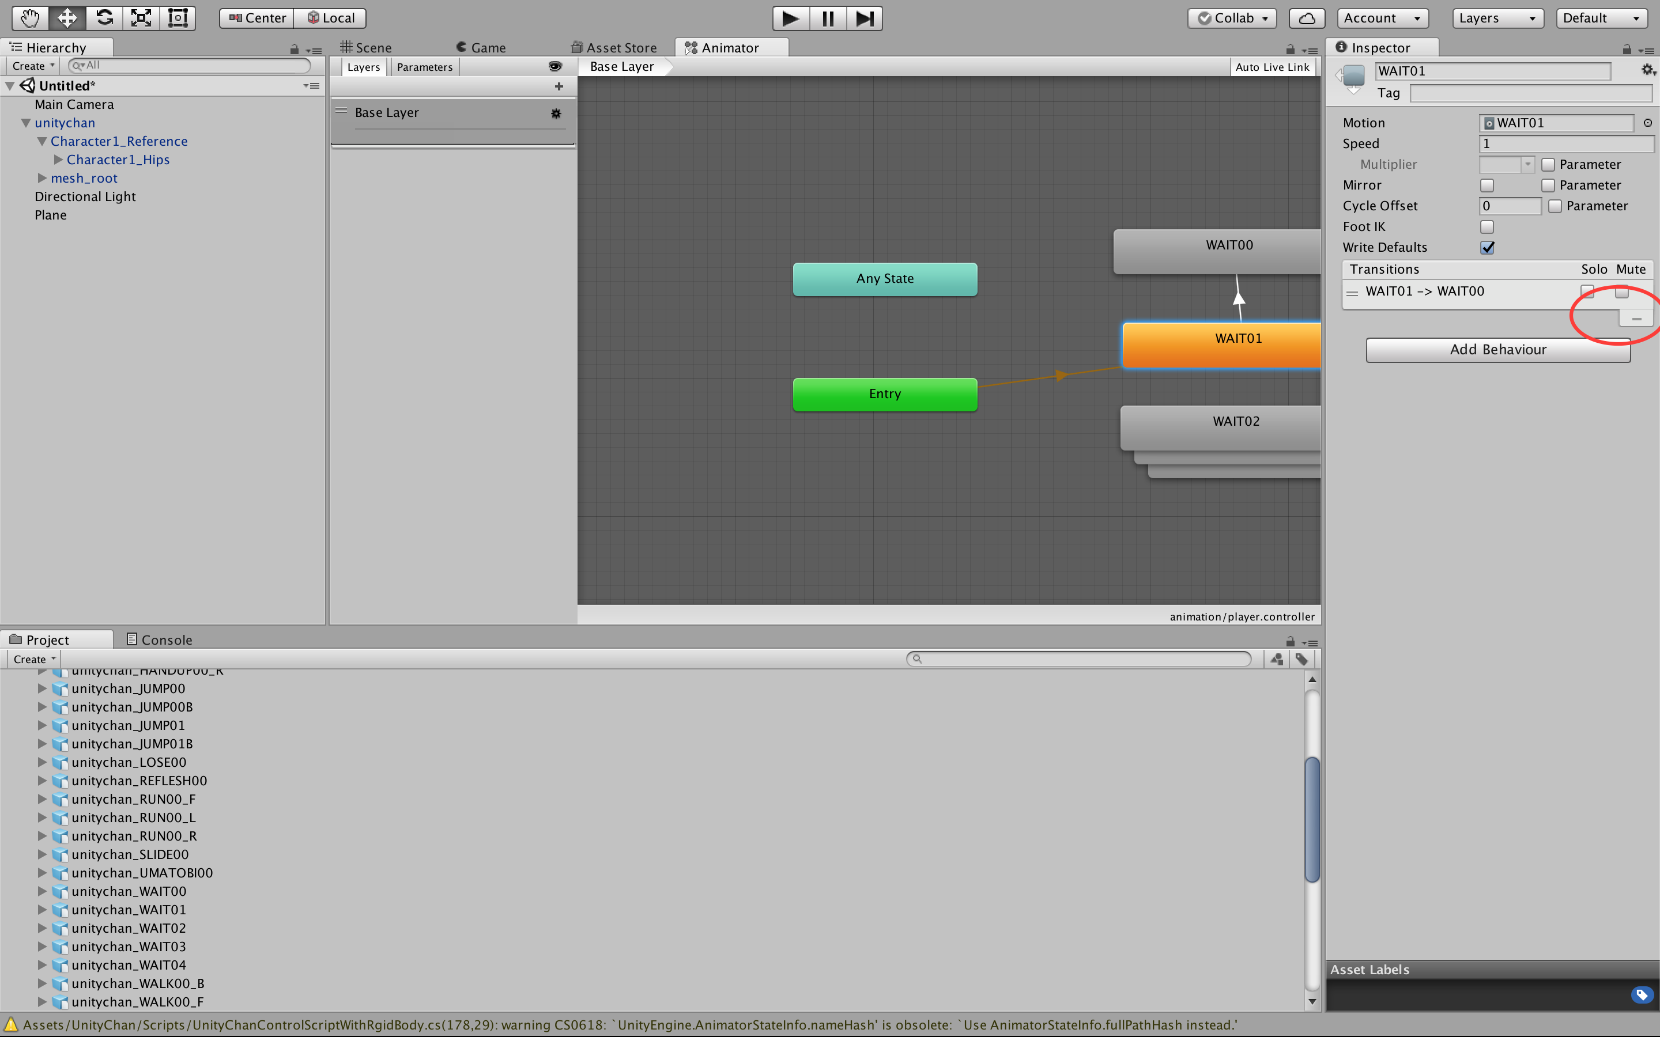Select the Move tool in the toolbar
This screenshot has width=1660, height=1037.
[x=66, y=18]
